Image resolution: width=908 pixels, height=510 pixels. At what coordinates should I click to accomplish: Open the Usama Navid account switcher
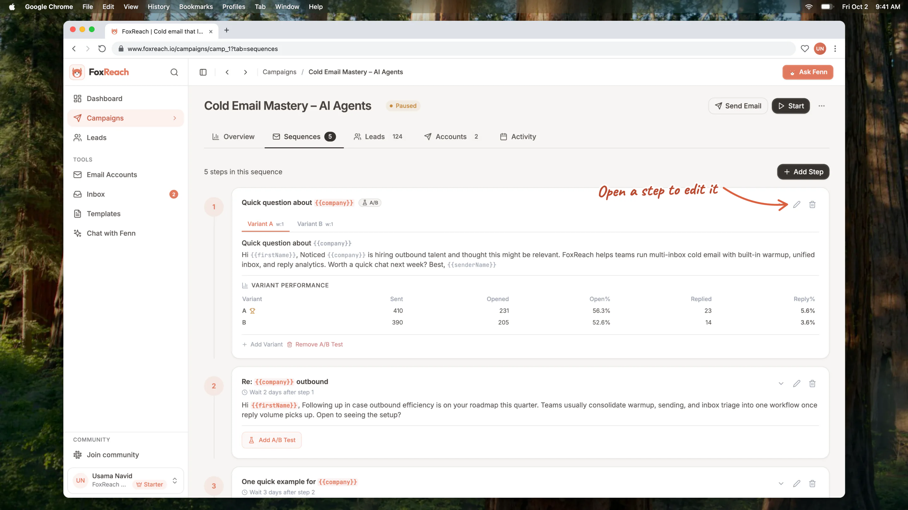pos(125,480)
